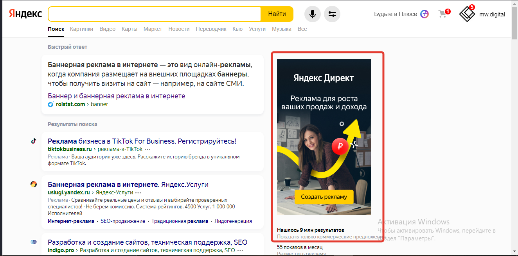Focus the Yandex search input field
The image size is (518, 256).
(155, 14)
